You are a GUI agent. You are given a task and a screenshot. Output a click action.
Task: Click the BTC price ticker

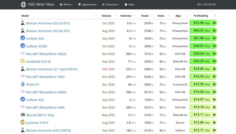point(206,4)
